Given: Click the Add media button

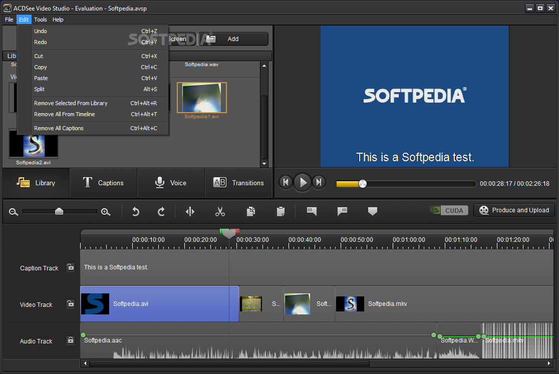Looking at the screenshot, I should pos(233,39).
